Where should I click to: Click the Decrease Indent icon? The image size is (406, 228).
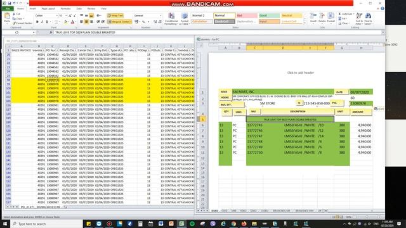click(x=98, y=22)
